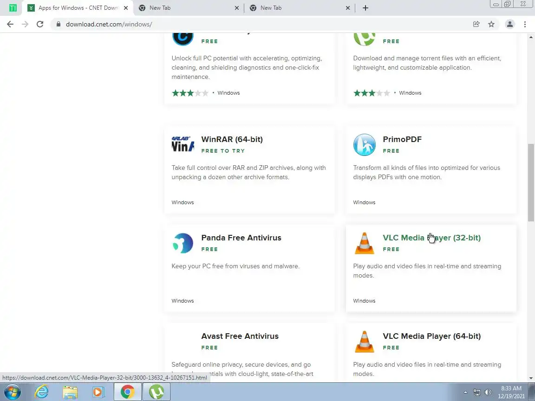Click 'Unlock full PC potential' description
The height and width of the screenshot is (401, 535).
[247, 67]
